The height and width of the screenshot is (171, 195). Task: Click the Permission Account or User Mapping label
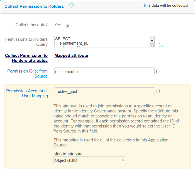(x=27, y=93)
